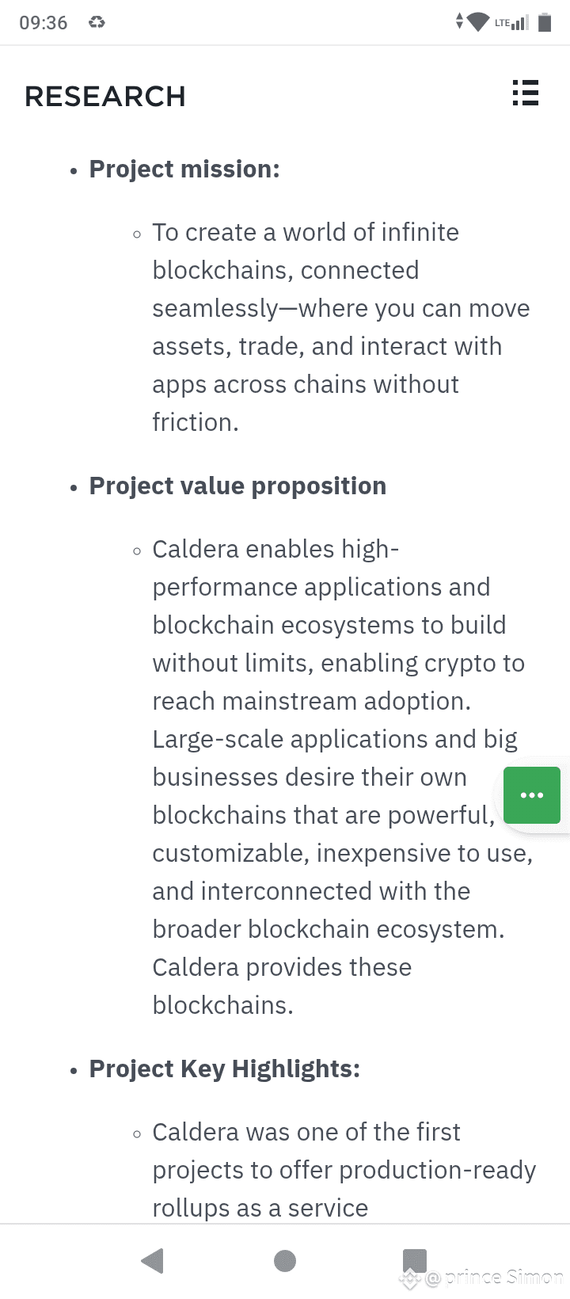The height and width of the screenshot is (1299, 570).
Task: Tap the LTE signal strength indicator
Action: click(511, 22)
